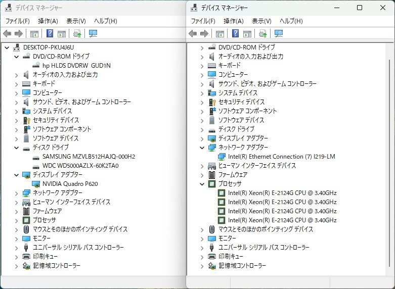Click セキュリティ デバイス icon in left window
Viewport: 395px width, 289px height.
26,120
